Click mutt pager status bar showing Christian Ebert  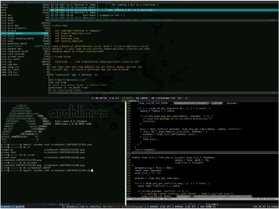click(x=164, y=93)
